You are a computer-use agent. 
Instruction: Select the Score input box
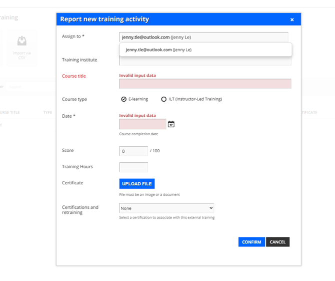[133, 151]
